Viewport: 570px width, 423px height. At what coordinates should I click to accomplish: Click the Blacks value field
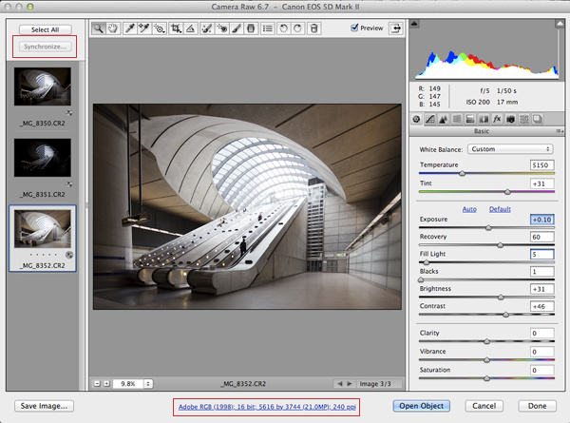542,272
